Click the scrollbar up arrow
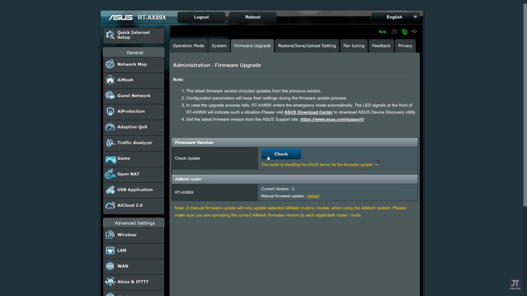Screen dimensions: 527x296 click(x=525, y=2)
